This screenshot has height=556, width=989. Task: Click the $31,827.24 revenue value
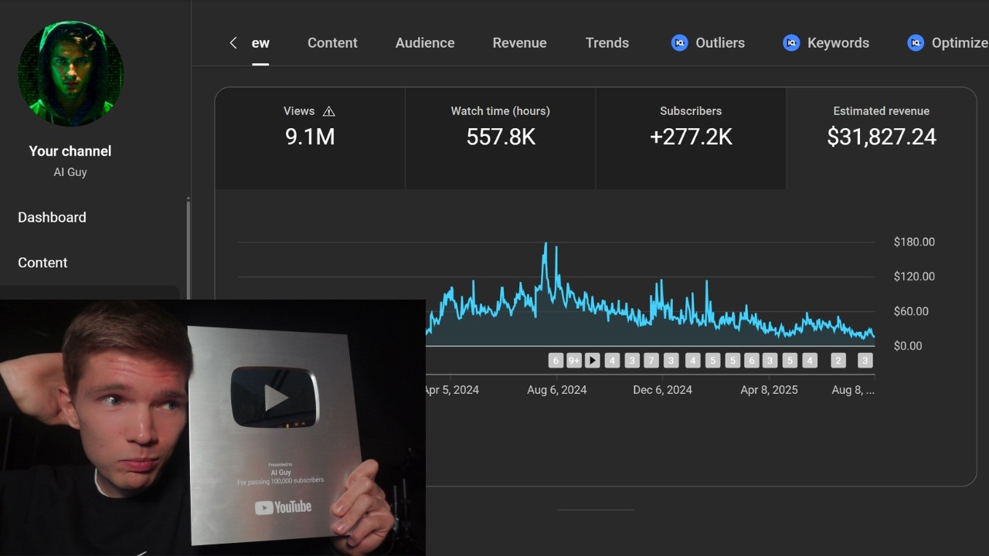point(882,137)
